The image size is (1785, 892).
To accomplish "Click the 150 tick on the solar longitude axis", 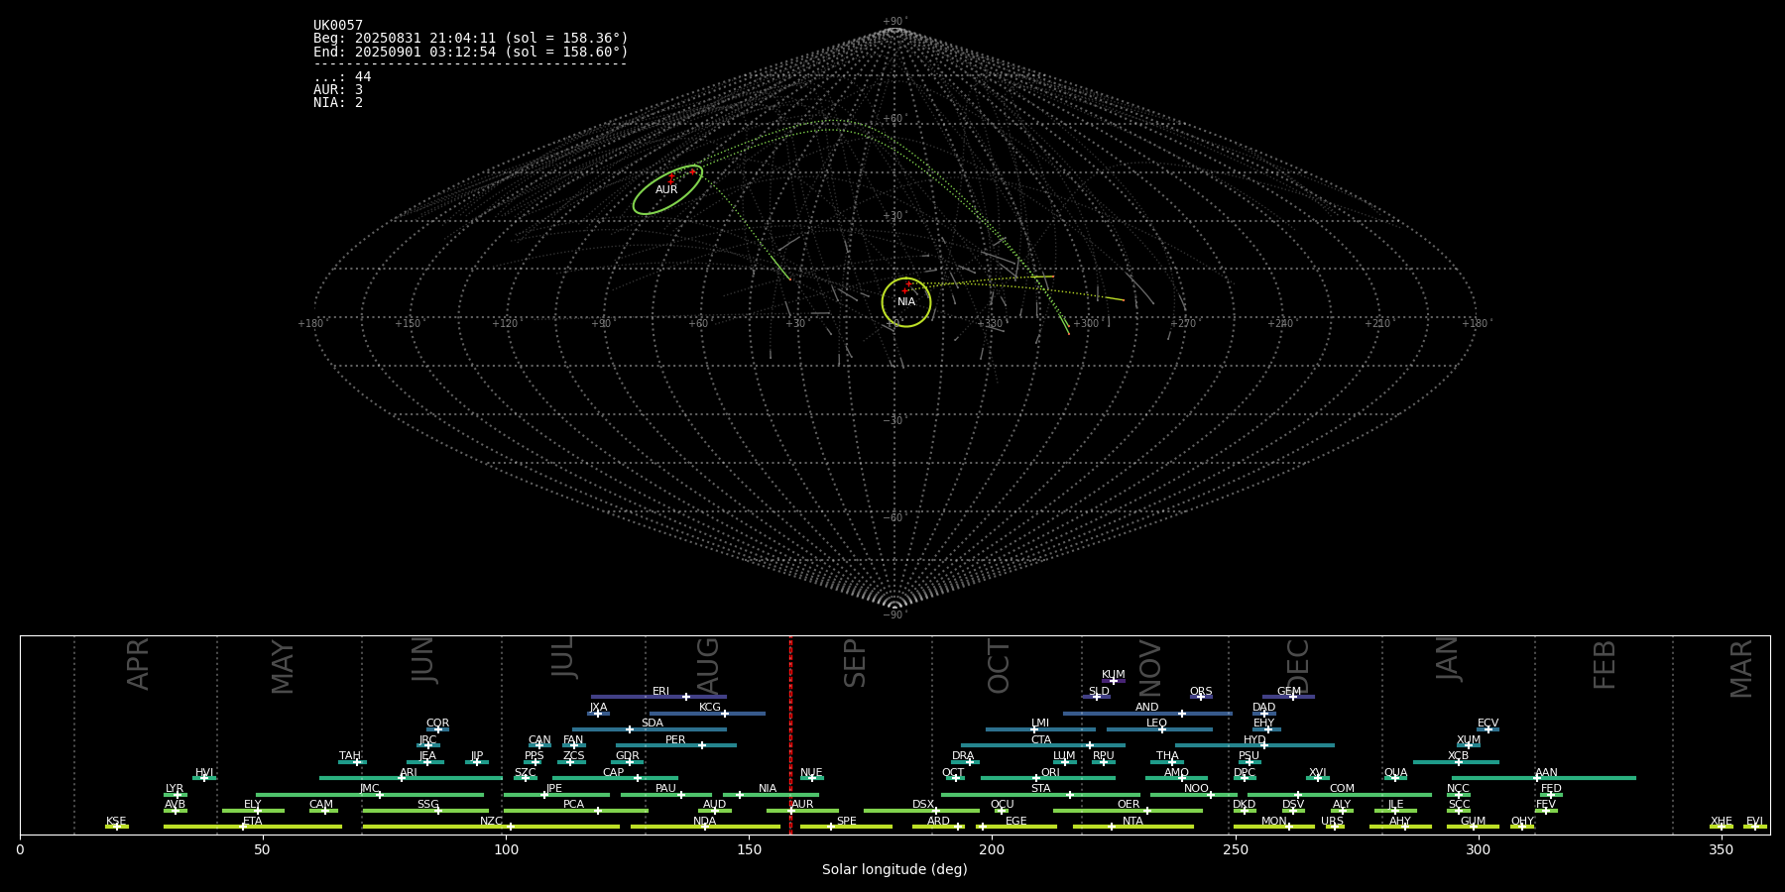I will [749, 849].
